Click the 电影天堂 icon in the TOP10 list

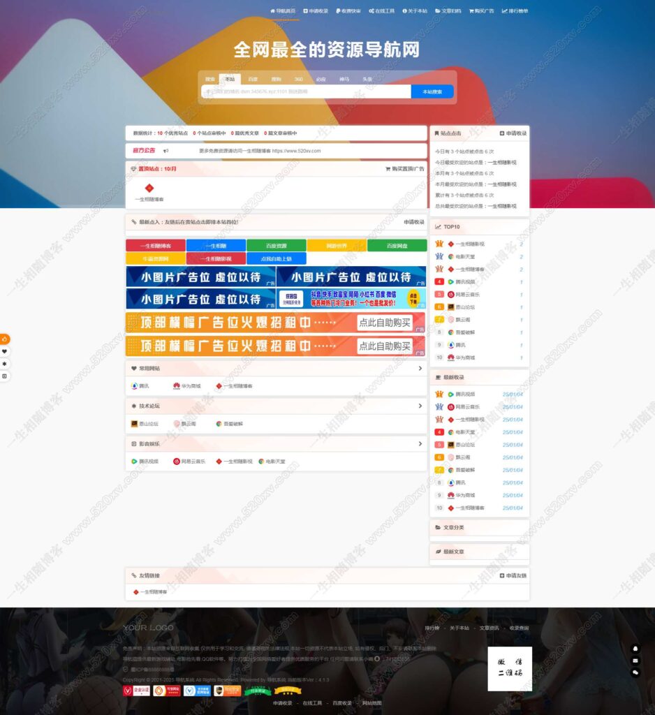pos(450,256)
